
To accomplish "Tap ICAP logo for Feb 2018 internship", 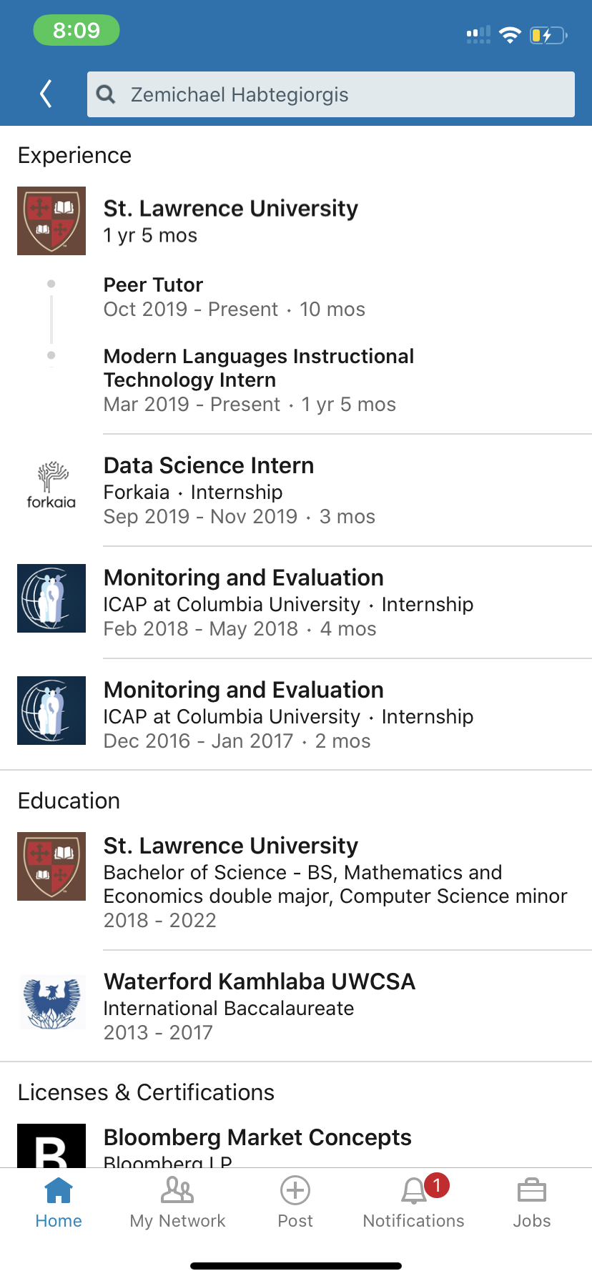I will [51, 598].
